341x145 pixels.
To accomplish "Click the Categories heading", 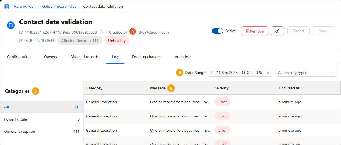I will coord(17,91).
